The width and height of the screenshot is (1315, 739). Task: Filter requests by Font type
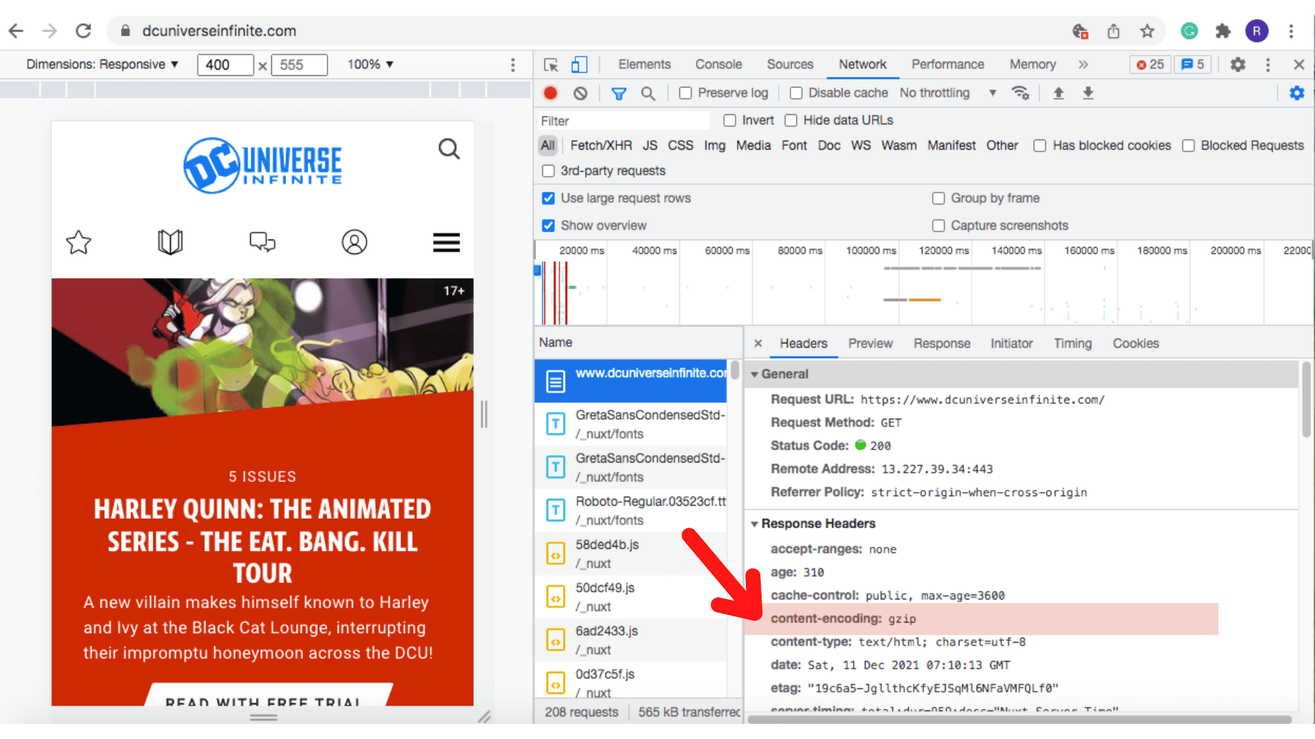pyautogui.click(x=794, y=146)
